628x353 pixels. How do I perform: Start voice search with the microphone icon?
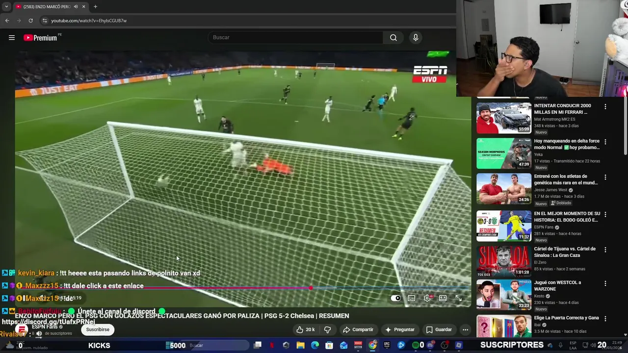[416, 38]
